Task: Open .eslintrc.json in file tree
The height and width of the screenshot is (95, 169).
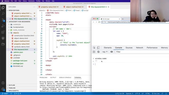Action: [18, 52]
